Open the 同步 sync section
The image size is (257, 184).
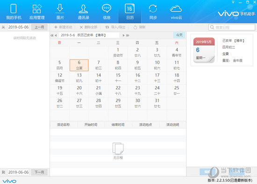tap(153, 12)
